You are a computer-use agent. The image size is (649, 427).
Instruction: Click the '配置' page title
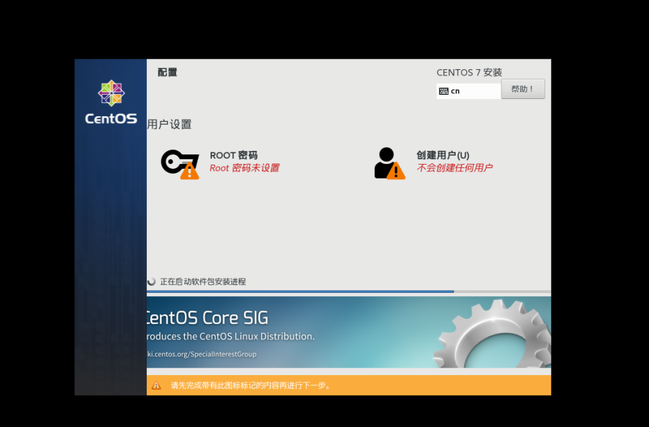tap(167, 73)
